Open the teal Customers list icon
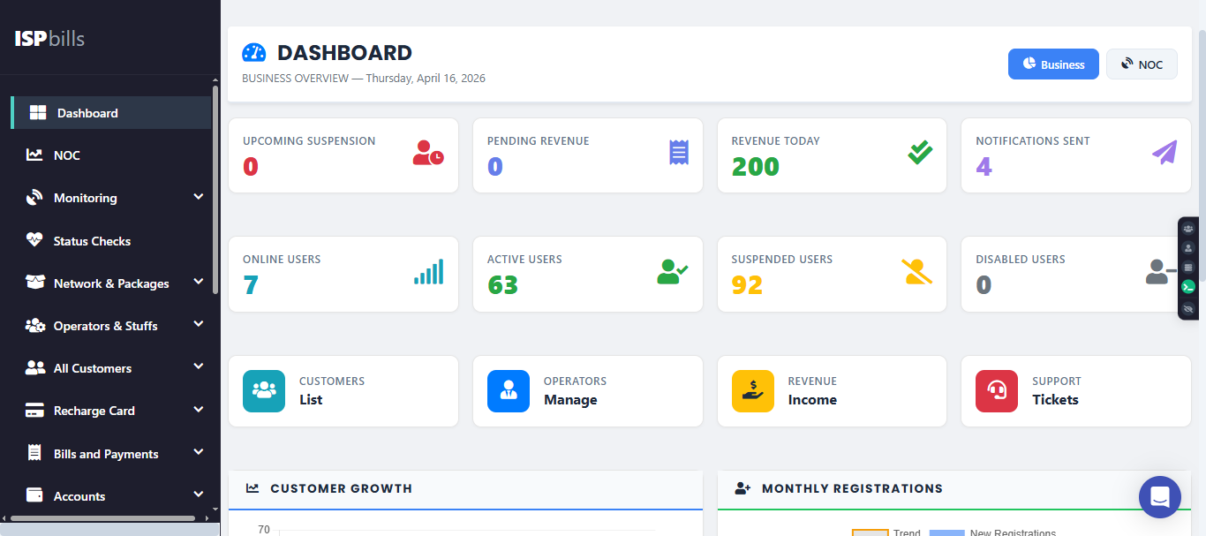 (264, 390)
